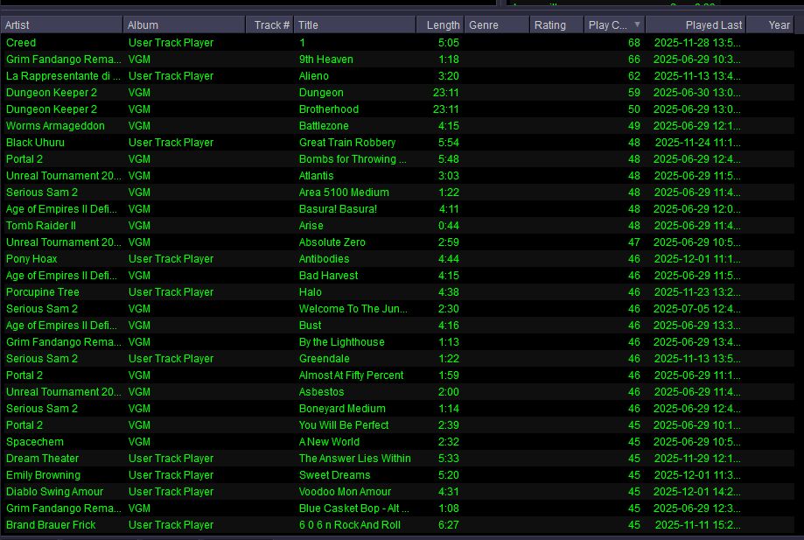Select the Boneyard Medium track

pos(397,408)
